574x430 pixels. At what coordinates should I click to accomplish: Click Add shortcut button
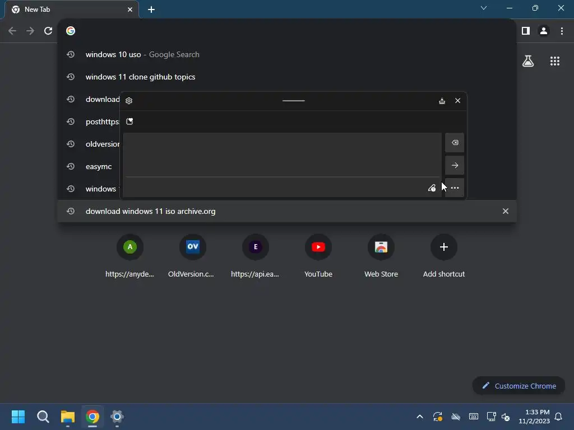coord(444,256)
